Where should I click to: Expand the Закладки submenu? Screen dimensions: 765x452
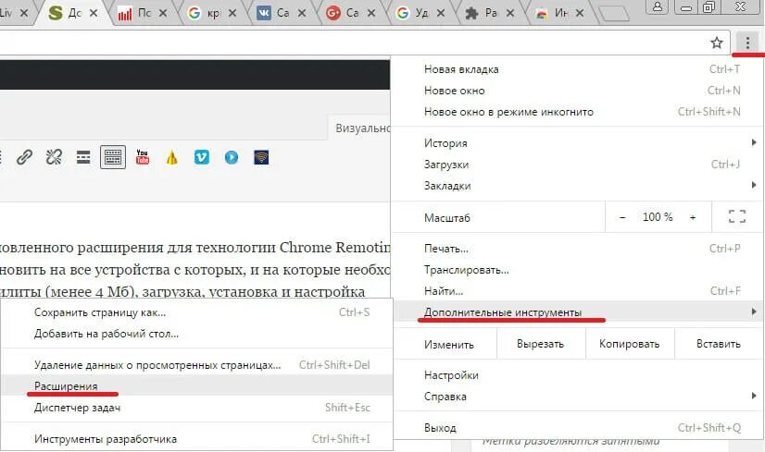pyautogui.click(x=578, y=186)
